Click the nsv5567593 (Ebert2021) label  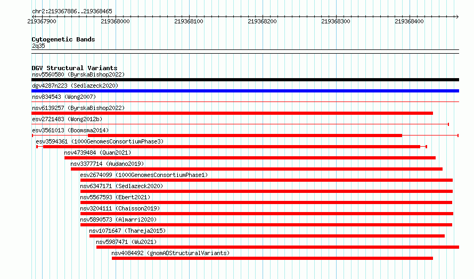coord(115,197)
